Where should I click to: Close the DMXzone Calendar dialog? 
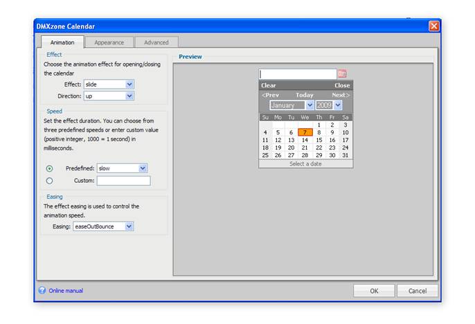coord(433,26)
